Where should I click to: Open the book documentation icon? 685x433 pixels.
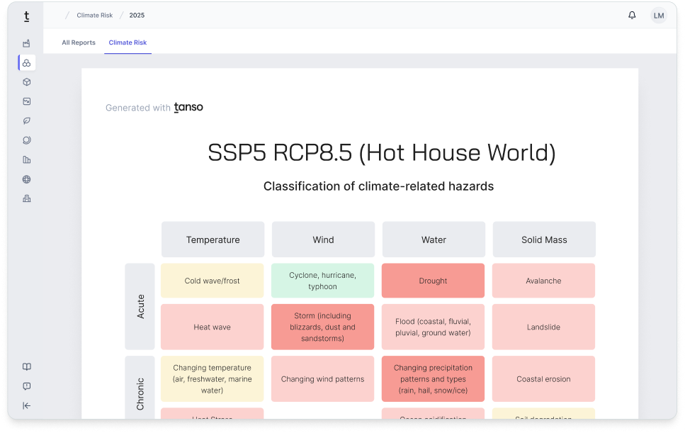pos(27,366)
